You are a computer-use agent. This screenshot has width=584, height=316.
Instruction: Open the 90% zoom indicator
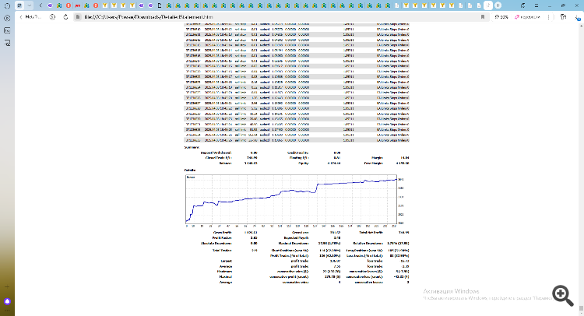click(501, 17)
